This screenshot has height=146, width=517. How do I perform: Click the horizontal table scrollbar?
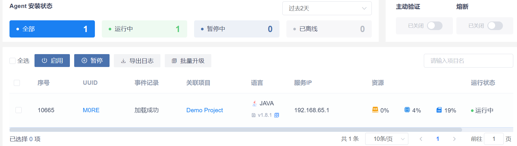coord(235,130)
